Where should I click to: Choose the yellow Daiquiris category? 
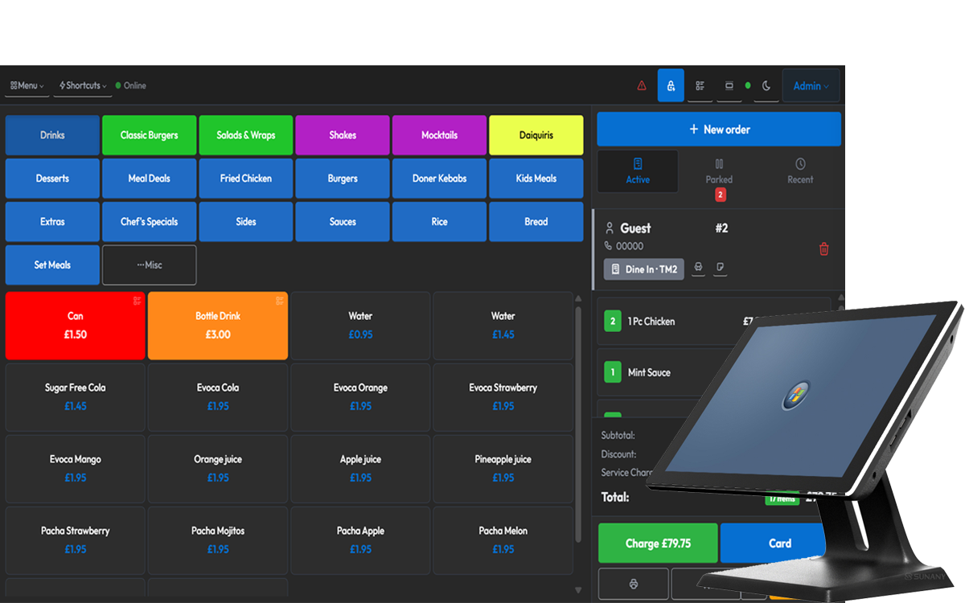(x=536, y=135)
